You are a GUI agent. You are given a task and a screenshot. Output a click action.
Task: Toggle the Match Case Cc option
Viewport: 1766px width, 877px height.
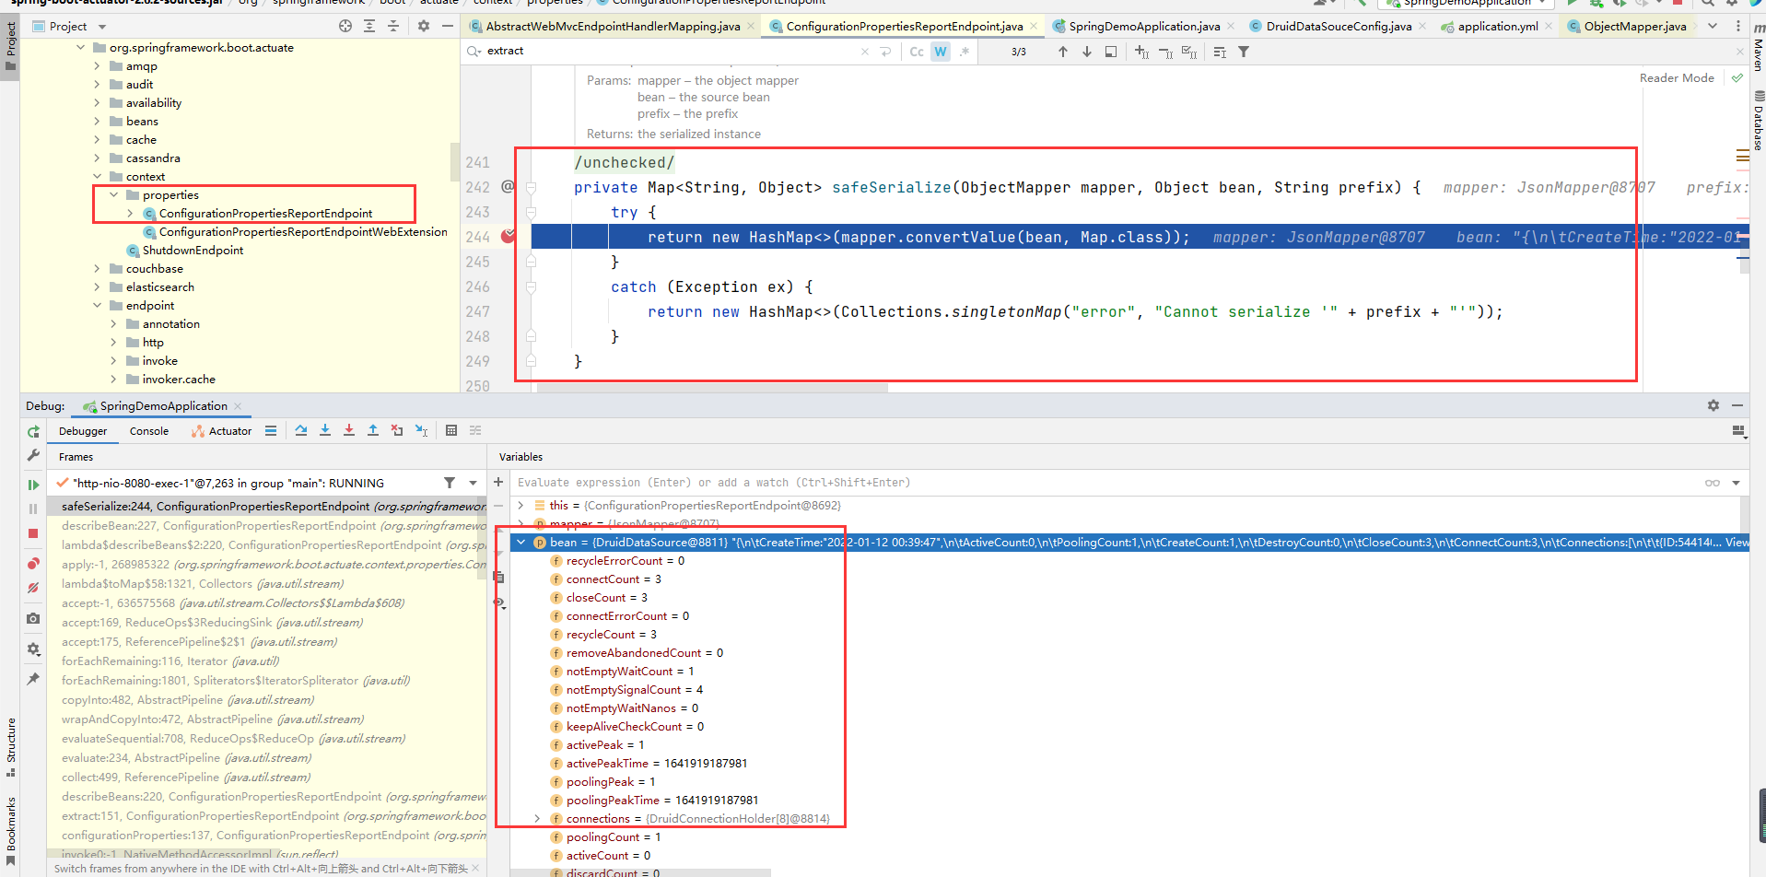pyautogui.click(x=917, y=52)
